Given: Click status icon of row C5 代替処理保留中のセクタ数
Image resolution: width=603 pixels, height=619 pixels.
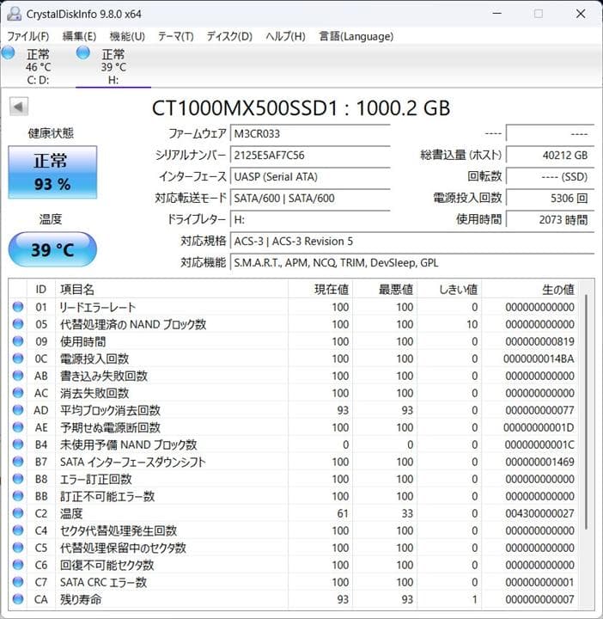Looking at the screenshot, I should tap(18, 548).
